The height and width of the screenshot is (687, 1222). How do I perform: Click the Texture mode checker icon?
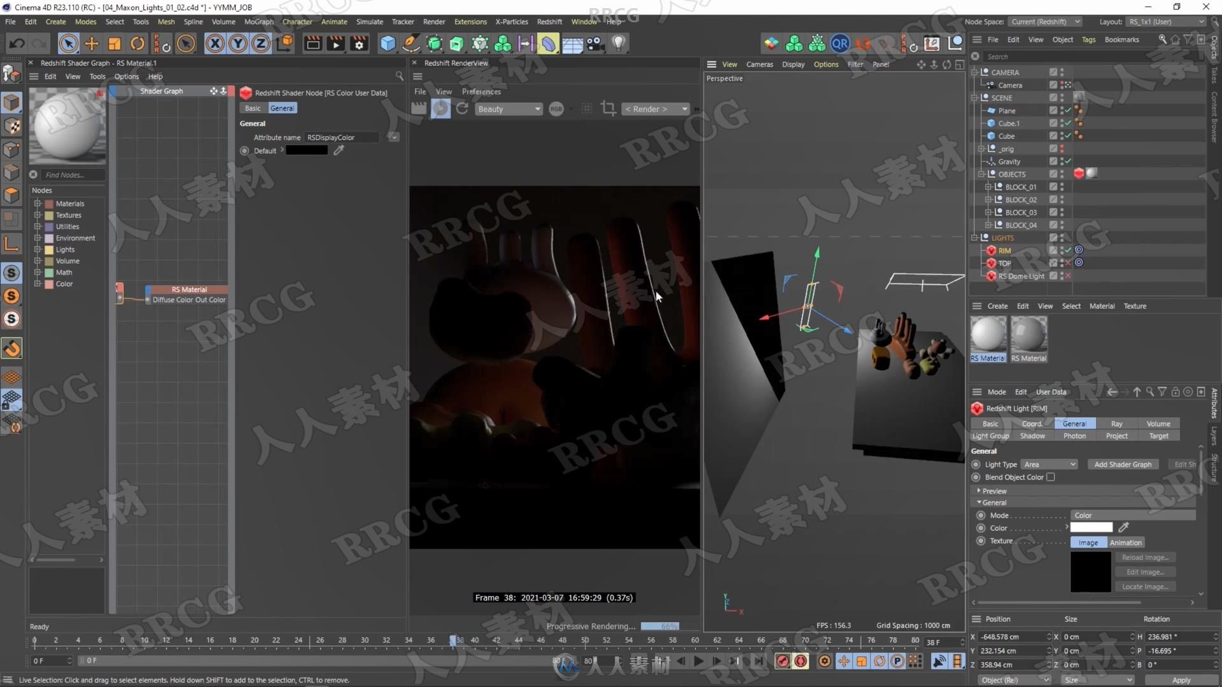pyautogui.click(x=11, y=125)
